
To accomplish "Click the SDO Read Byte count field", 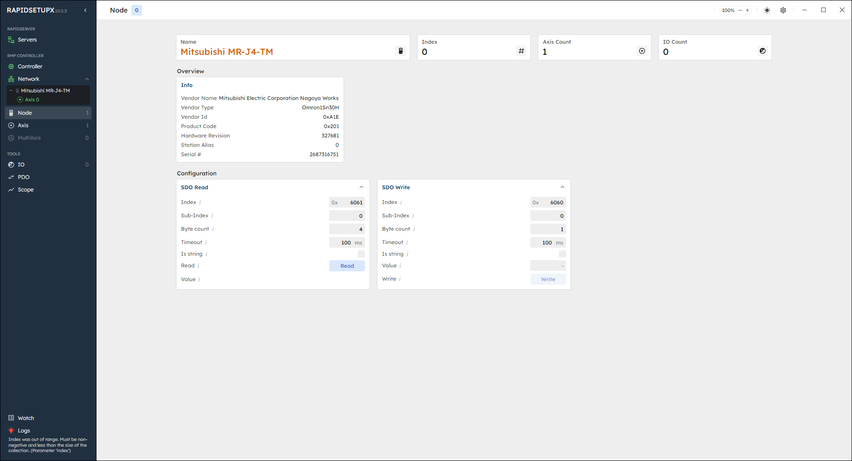I will pos(347,229).
